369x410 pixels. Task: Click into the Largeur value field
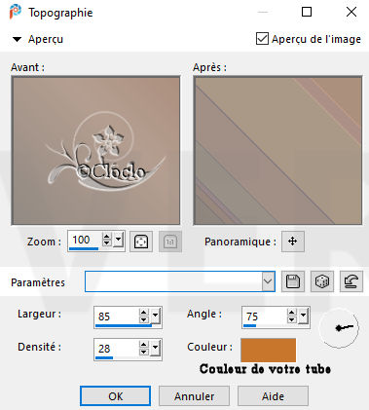tap(117, 316)
